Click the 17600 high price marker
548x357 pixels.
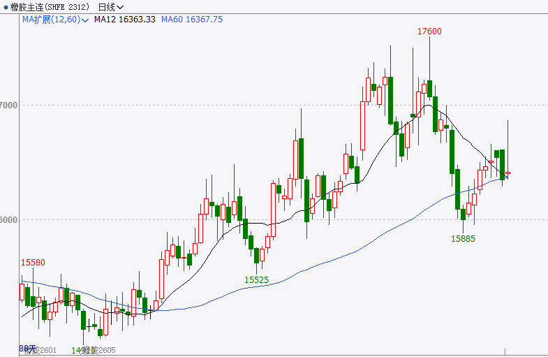point(429,31)
